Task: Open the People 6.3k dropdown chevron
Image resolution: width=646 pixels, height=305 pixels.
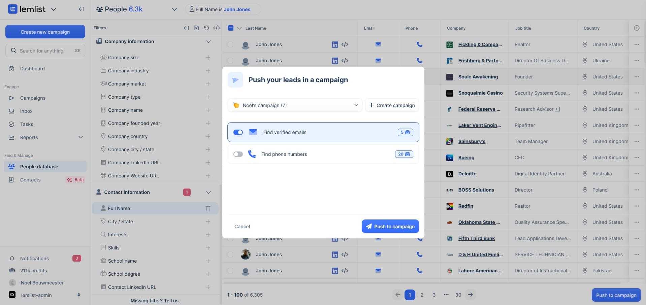Action: pyautogui.click(x=174, y=9)
